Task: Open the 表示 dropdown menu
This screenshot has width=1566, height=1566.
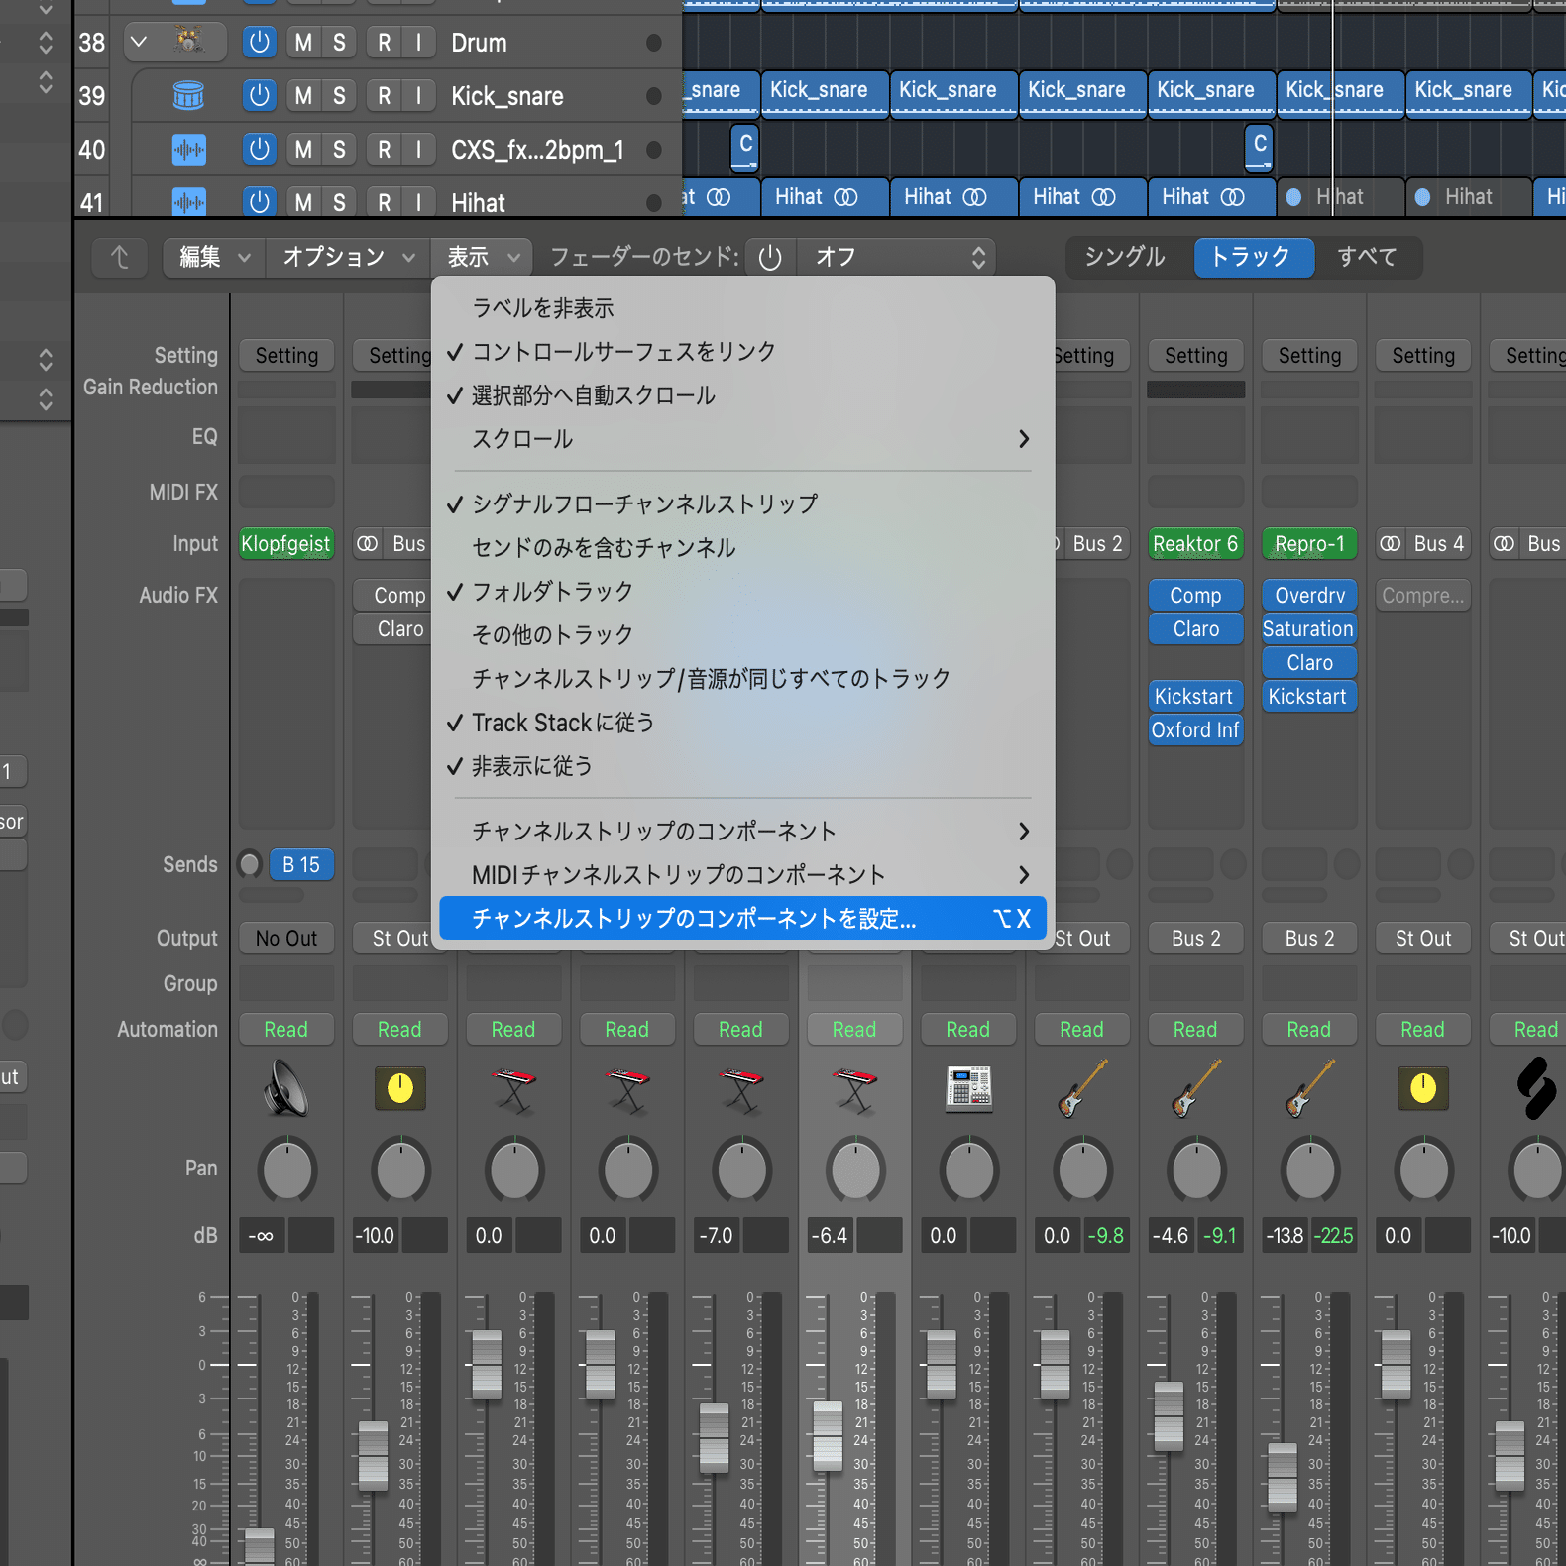Action: point(483,257)
